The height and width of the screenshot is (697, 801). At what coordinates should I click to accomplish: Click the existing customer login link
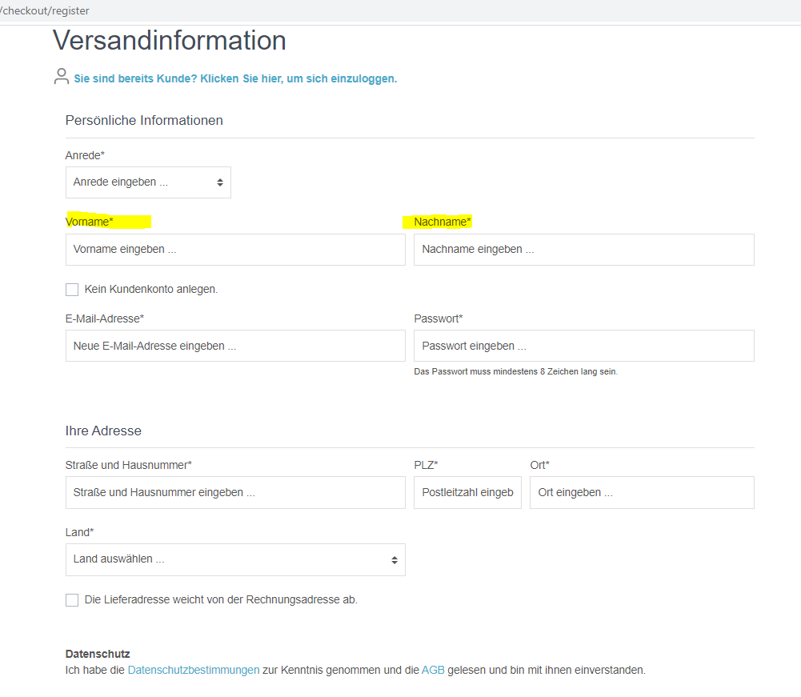pyautogui.click(x=235, y=78)
